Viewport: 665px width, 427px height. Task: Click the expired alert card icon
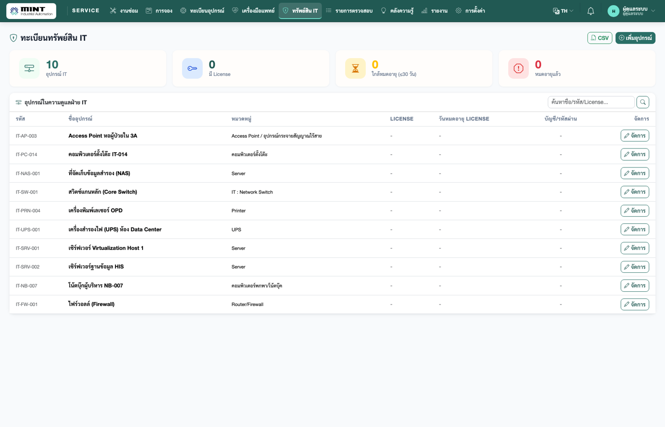click(518, 68)
